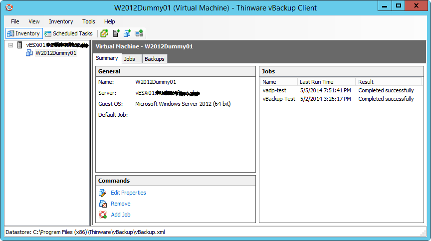Click the add computer toolbar icon
The image size is (431, 241).
[x=139, y=33]
